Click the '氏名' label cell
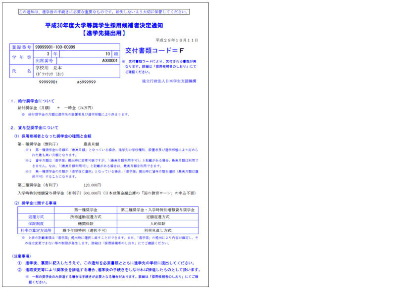 [21, 71]
